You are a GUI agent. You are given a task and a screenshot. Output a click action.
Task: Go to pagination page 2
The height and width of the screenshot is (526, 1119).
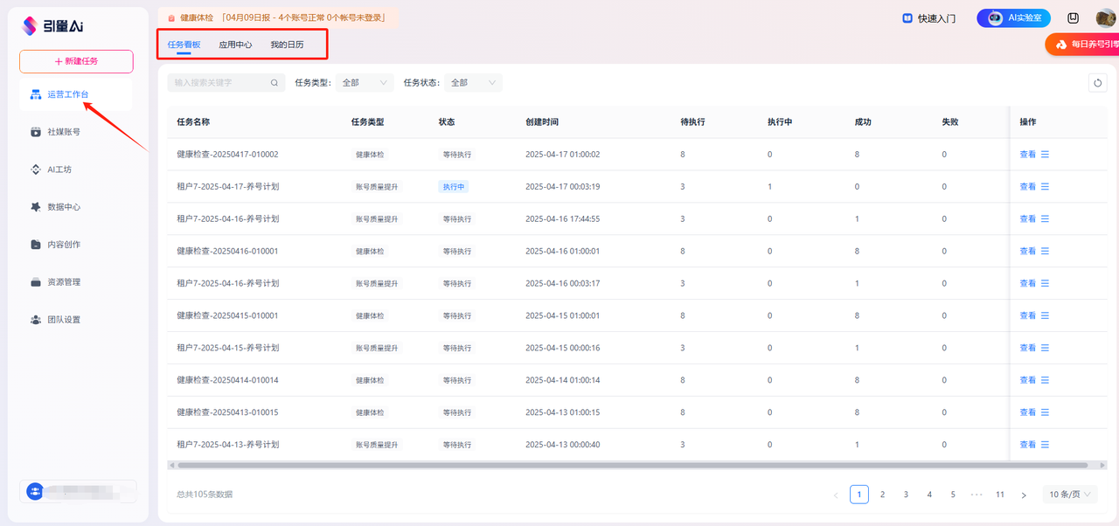[x=883, y=495]
